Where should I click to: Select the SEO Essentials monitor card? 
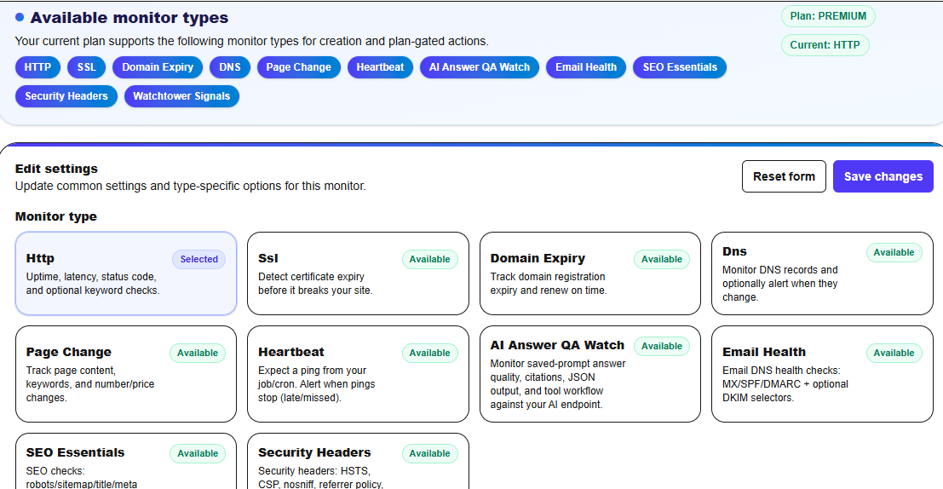[126, 462]
